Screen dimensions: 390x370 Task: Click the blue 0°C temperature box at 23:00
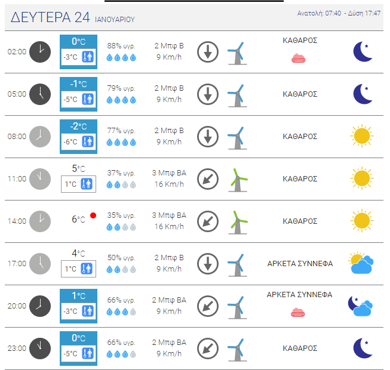78,338
